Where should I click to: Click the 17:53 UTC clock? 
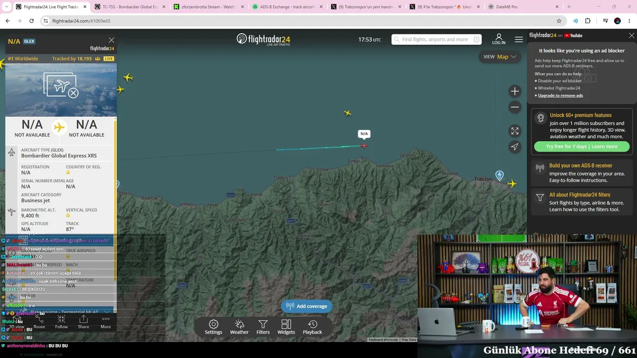pyautogui.click(x=369, y=40)
